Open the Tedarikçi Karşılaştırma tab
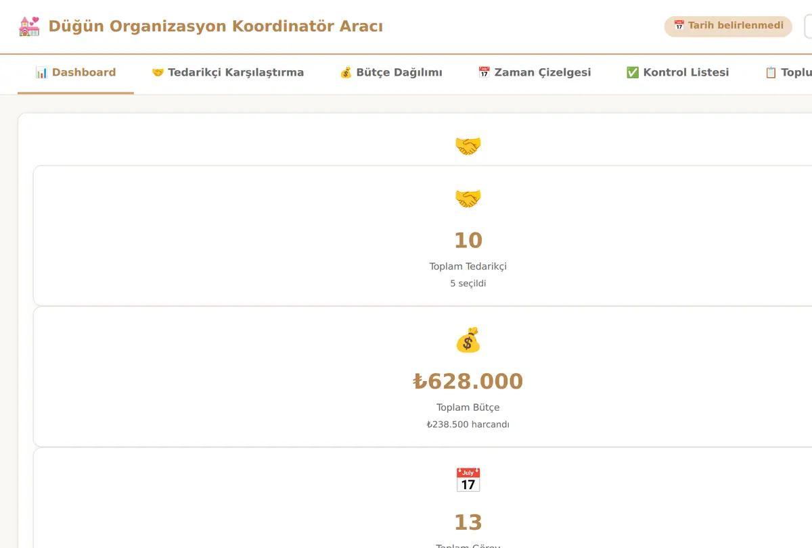Image resolution: width=812 pixels, height=548 pixels. [x=227, y=72]
